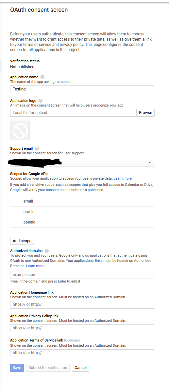
Task: Open the Support email dropdown
Action: 82,163
